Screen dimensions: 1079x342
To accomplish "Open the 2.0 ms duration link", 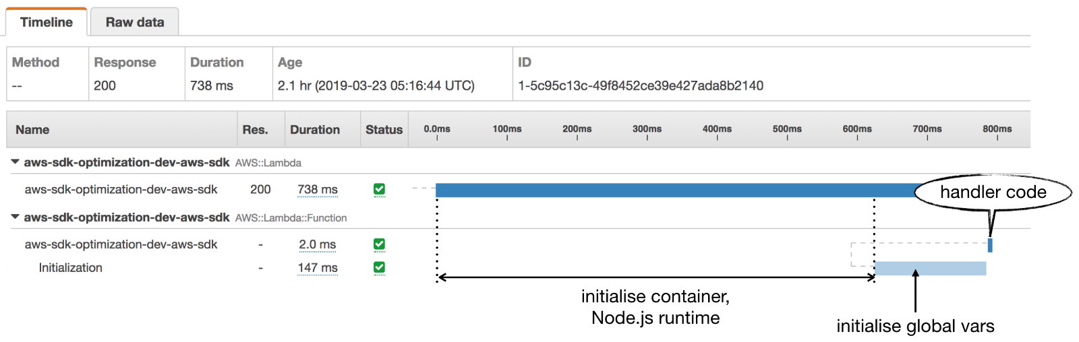I will (317, 244).
